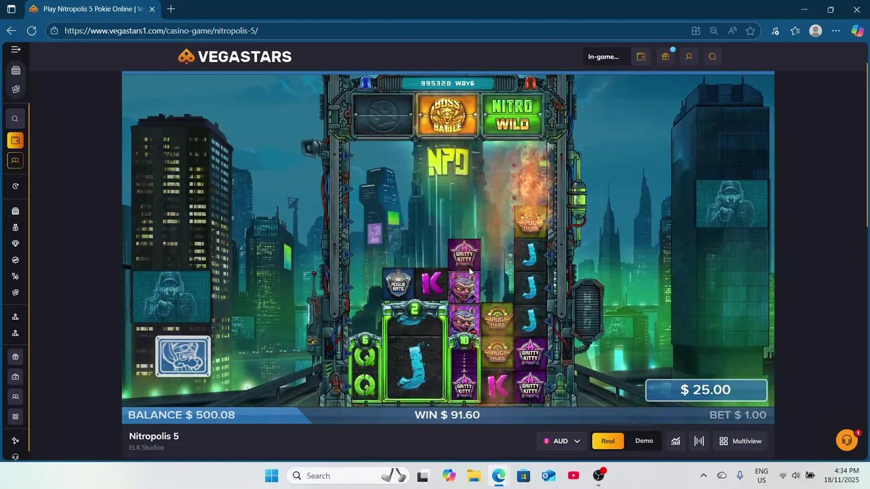
Task: Click the $ 25.00 bonus buy box
Action: click(706, 390)
